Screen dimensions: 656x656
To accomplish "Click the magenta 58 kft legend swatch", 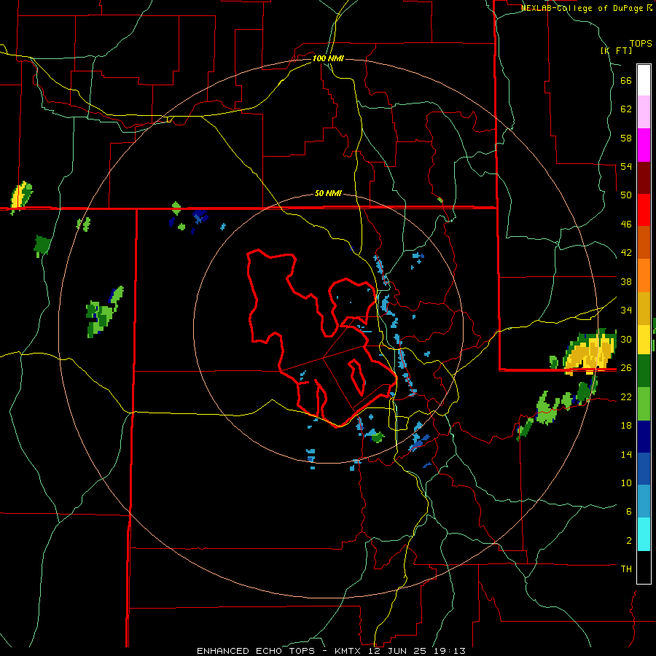I will 644,145.
